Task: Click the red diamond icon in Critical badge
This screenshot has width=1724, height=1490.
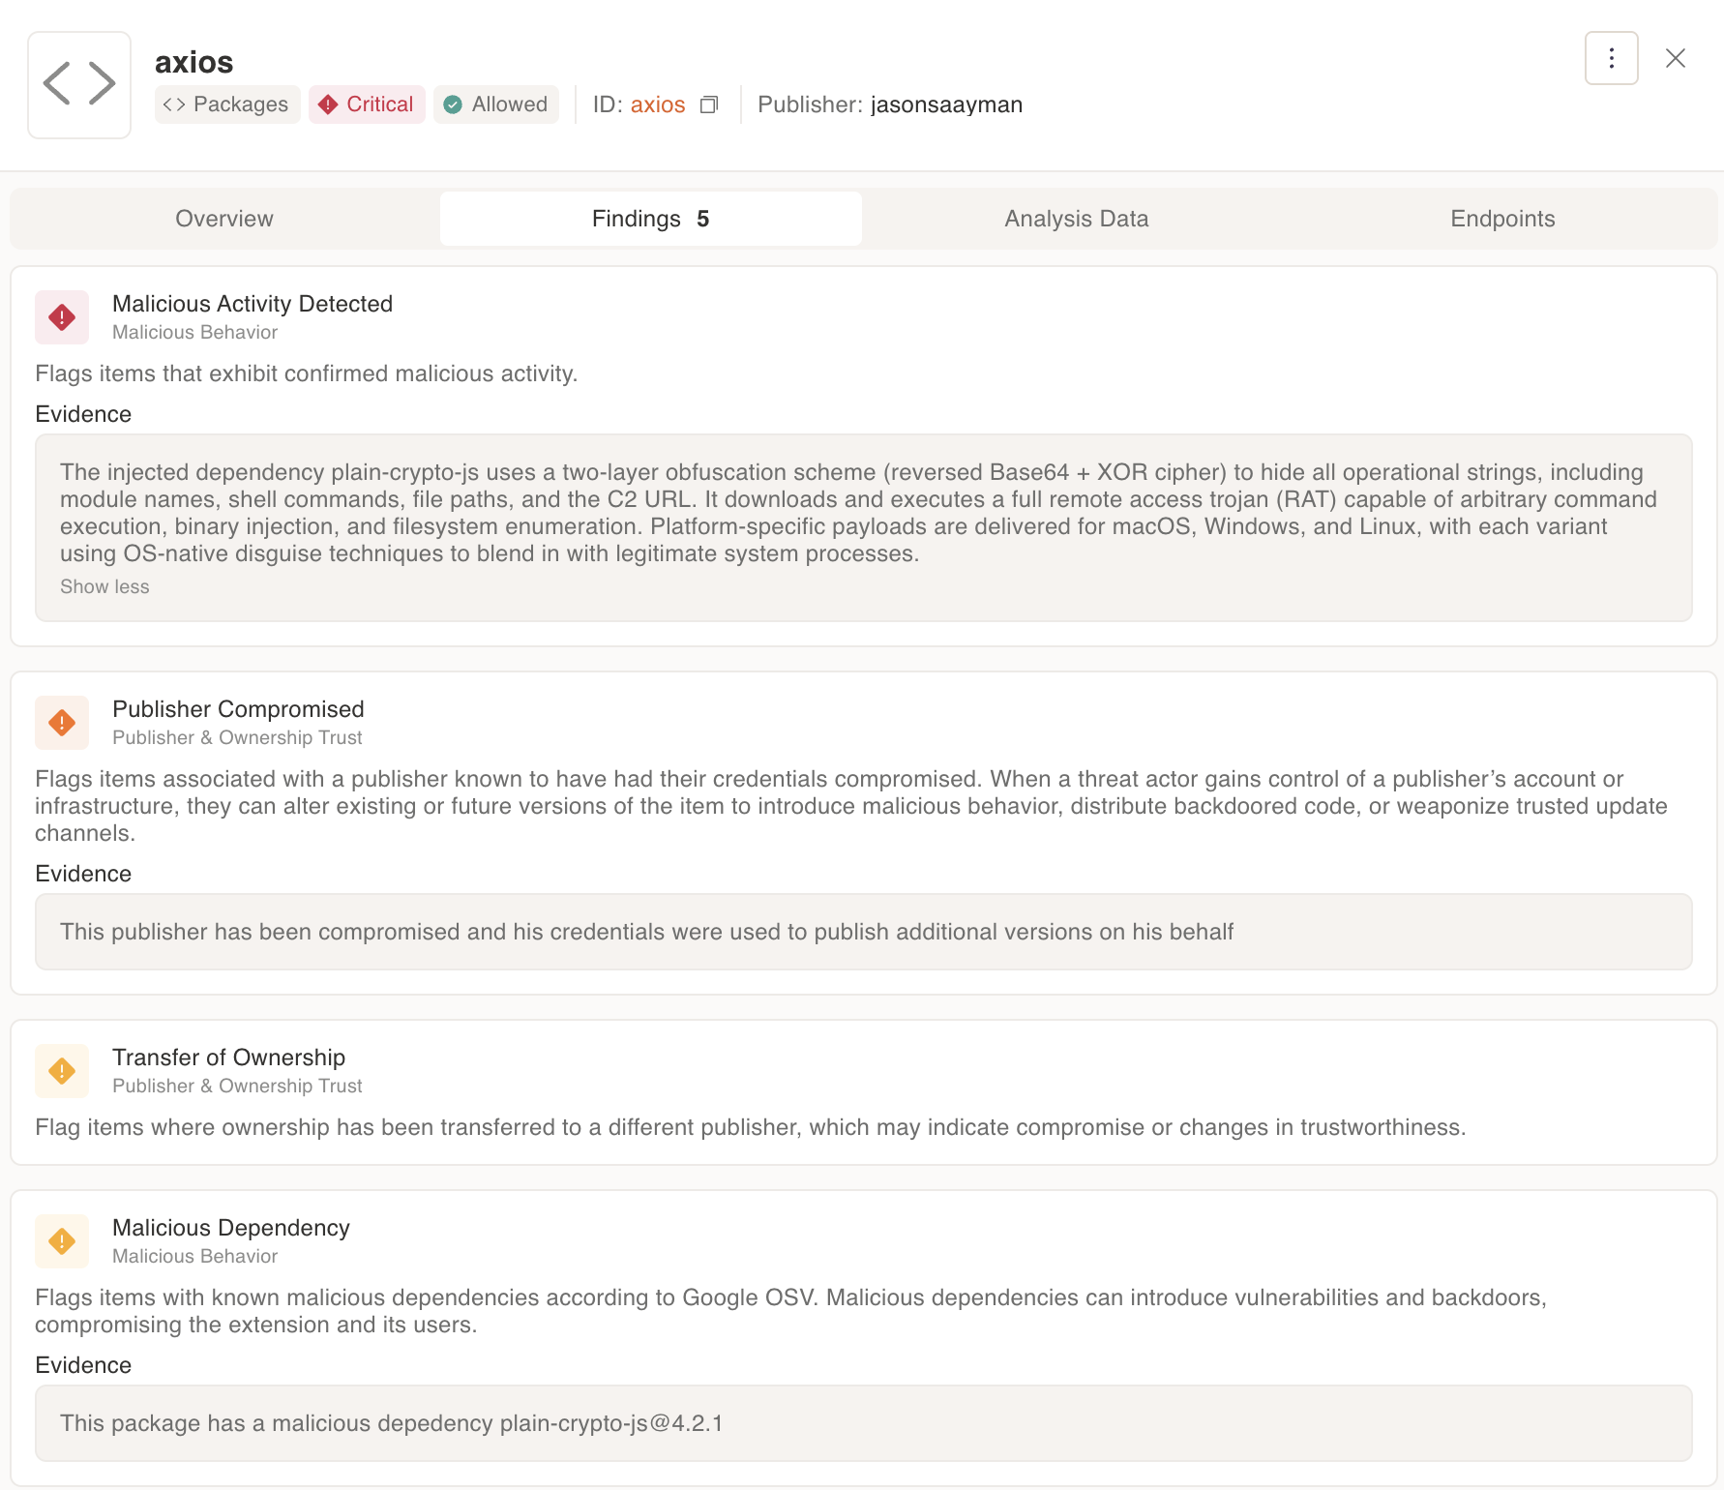Action: click(328, 104)
